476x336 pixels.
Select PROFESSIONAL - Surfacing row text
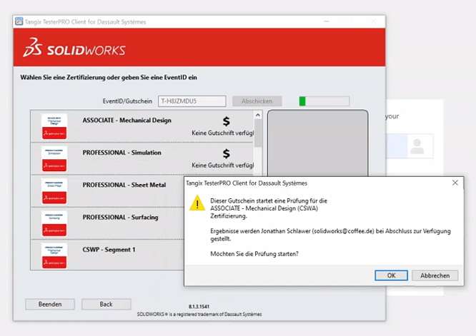coord(120,218)
